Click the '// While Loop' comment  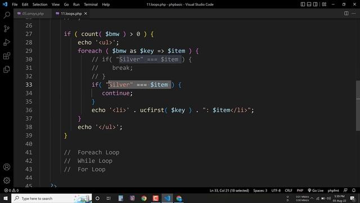click(x=88, y=161)
